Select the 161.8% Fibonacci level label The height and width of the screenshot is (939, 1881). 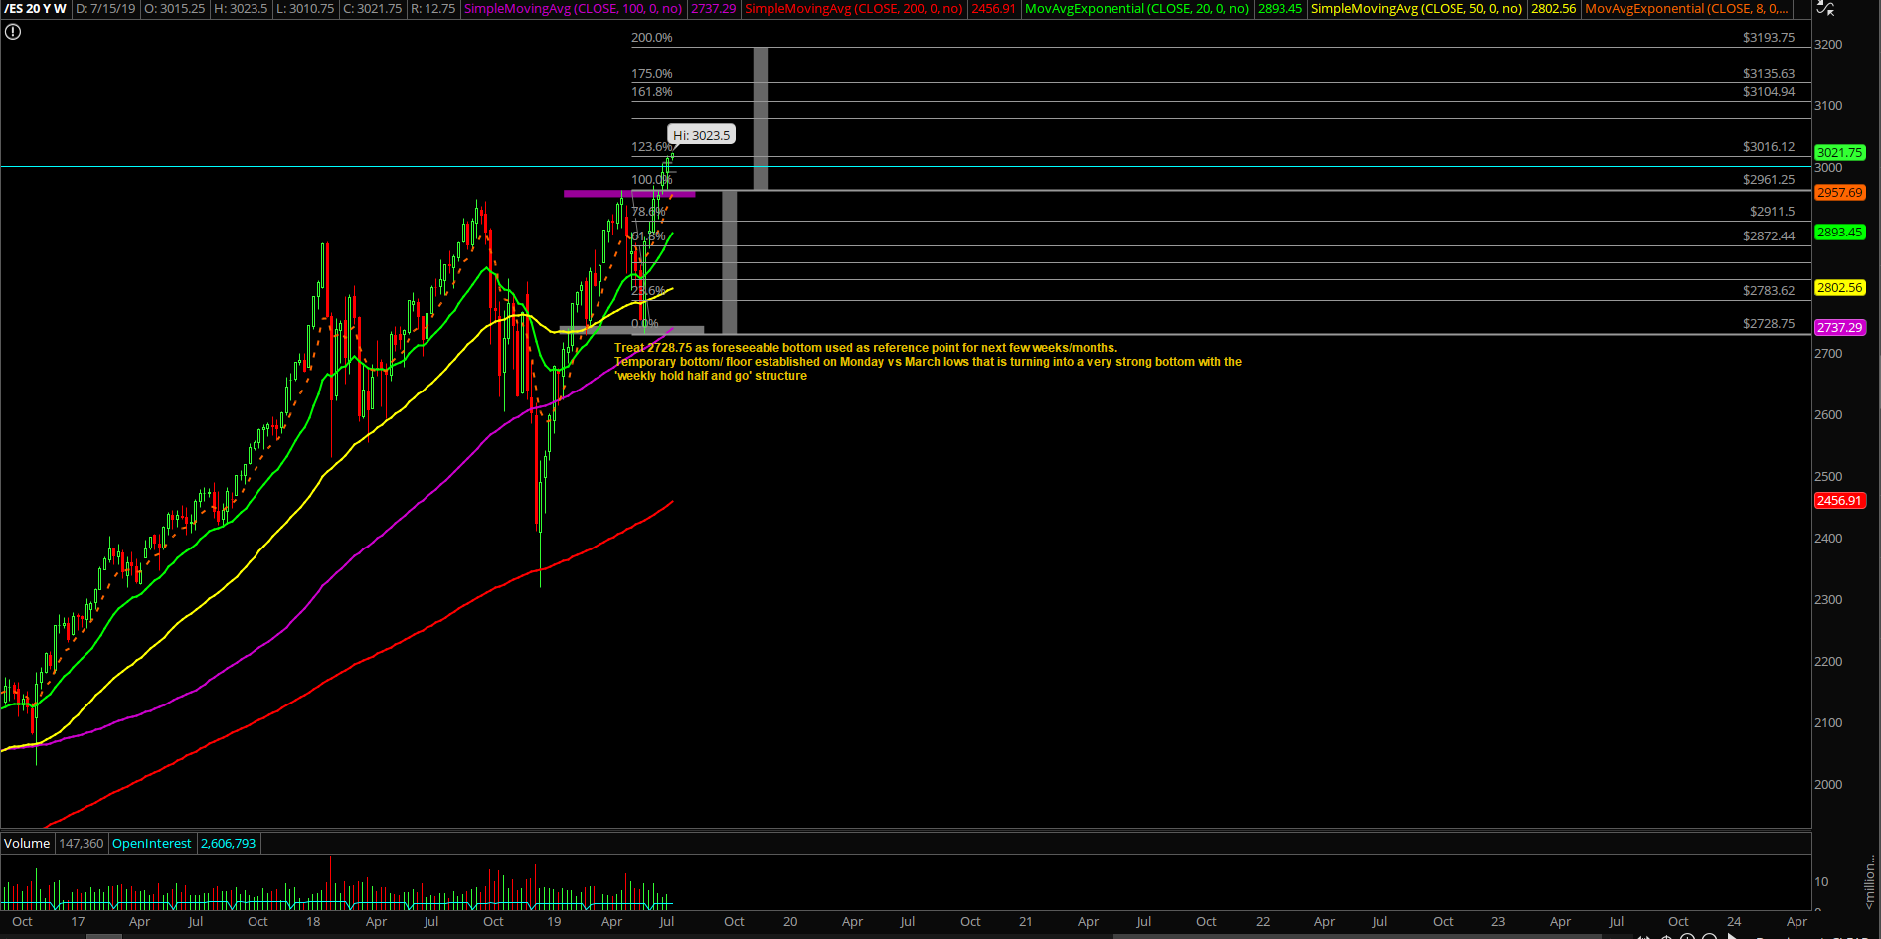coord(652,92)
